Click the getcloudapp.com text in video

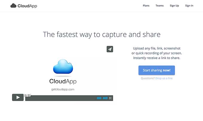63,89
